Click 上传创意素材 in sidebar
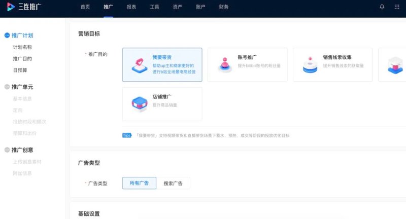Screen dimensions: 406x219 tap(27, 162)
